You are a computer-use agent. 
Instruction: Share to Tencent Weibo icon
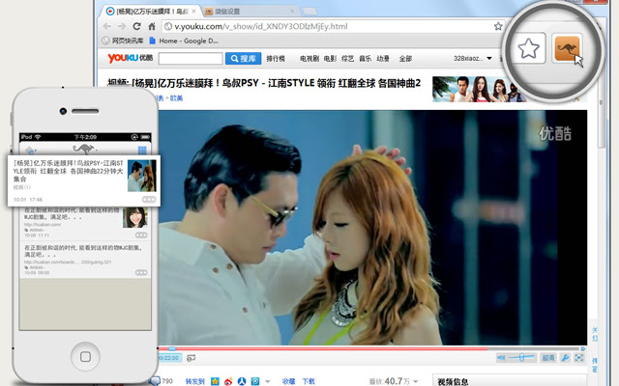[x=255, y=381]
